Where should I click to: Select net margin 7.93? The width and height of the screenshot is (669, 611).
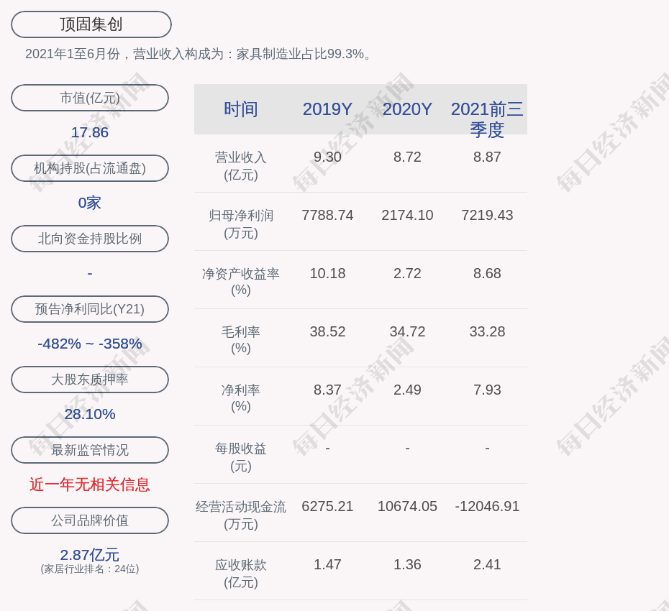(x=487, y=390)
